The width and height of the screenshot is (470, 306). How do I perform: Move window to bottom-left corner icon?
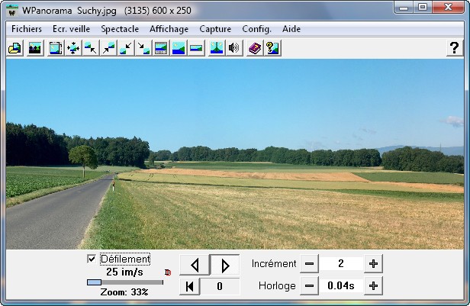pyautogui.click(x=126, y=48)
